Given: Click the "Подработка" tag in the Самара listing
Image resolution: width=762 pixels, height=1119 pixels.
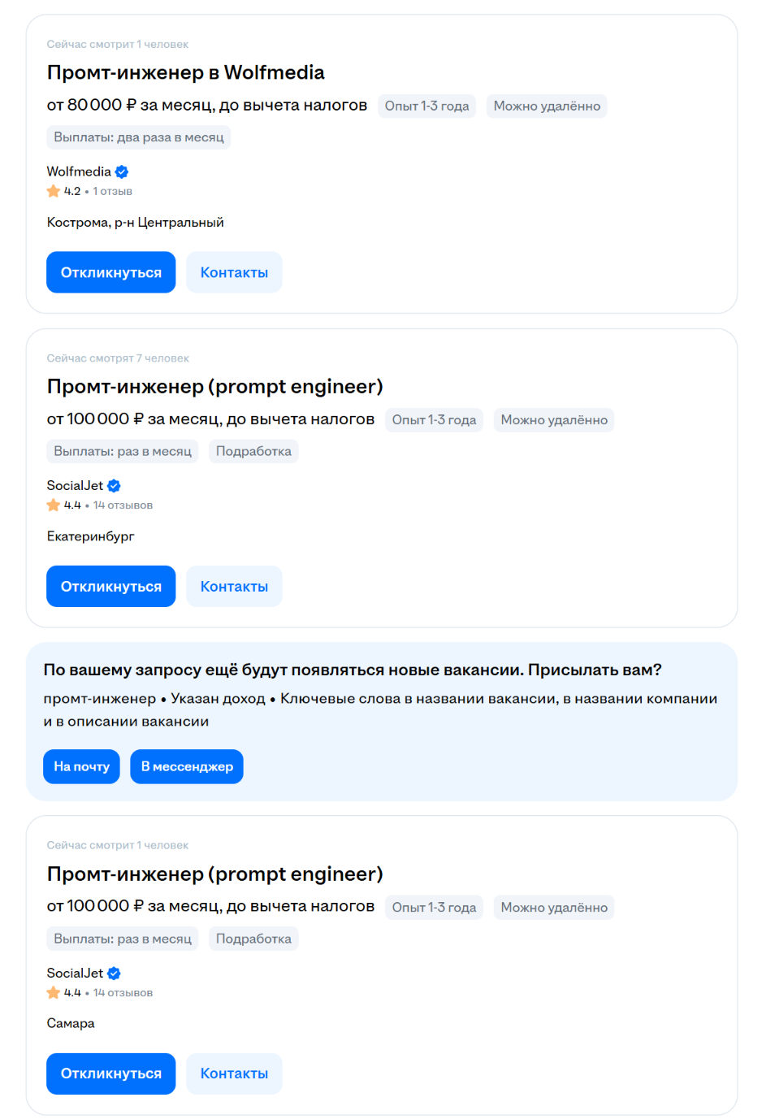Looking at the screenshot, I should [x=253, y=939].
